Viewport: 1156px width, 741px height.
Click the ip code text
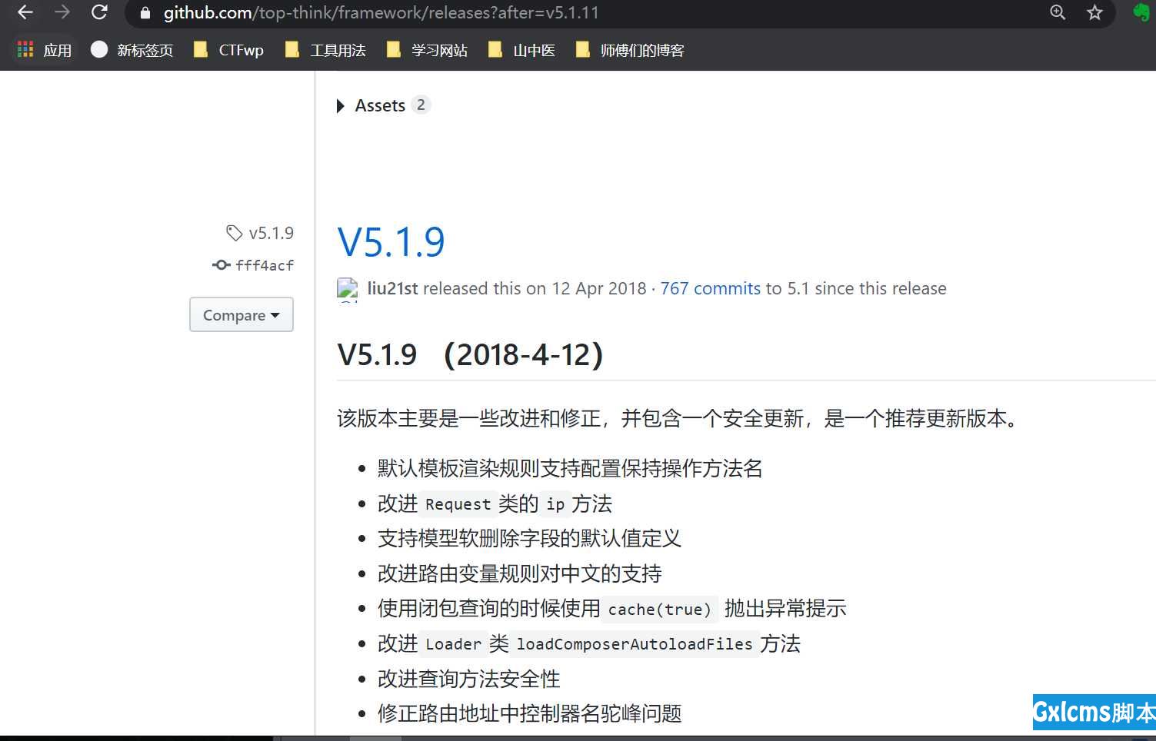pyautogui.click(x=555, y=504)
